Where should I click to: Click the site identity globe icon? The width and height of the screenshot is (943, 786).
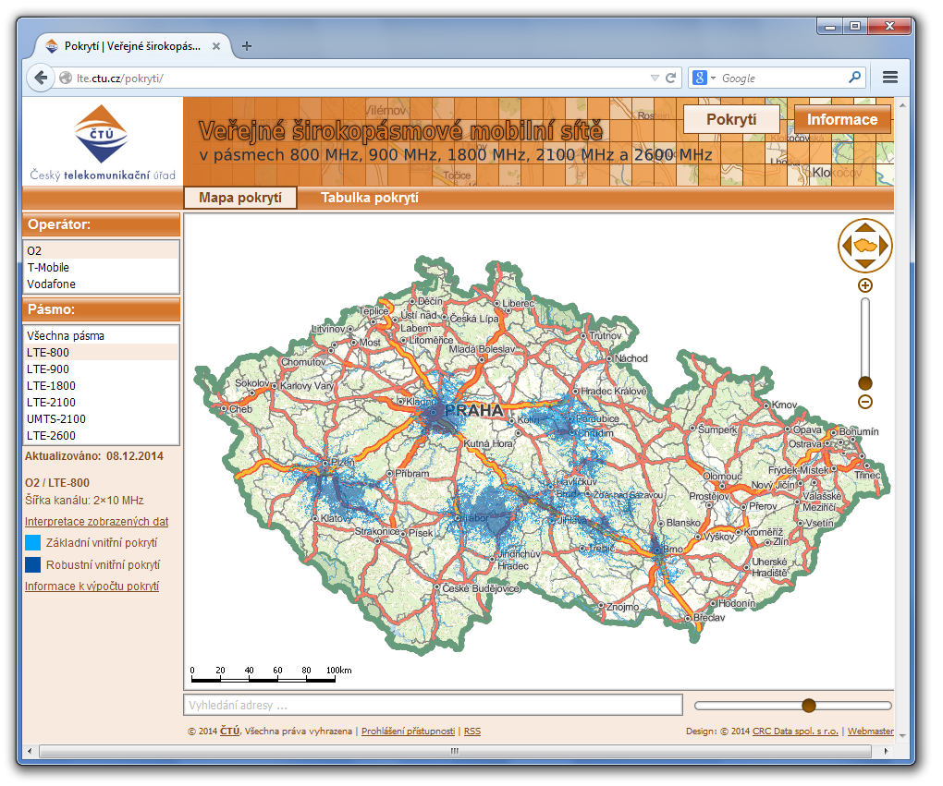66,79
